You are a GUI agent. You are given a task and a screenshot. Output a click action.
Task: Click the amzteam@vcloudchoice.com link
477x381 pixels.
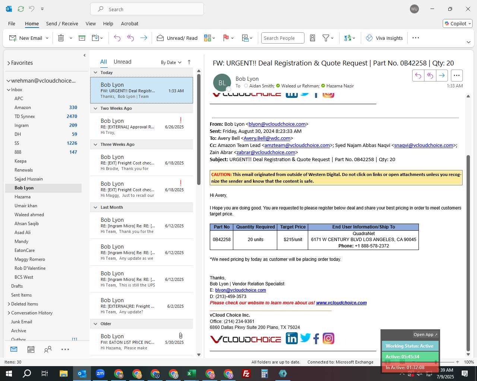[297, 145]
